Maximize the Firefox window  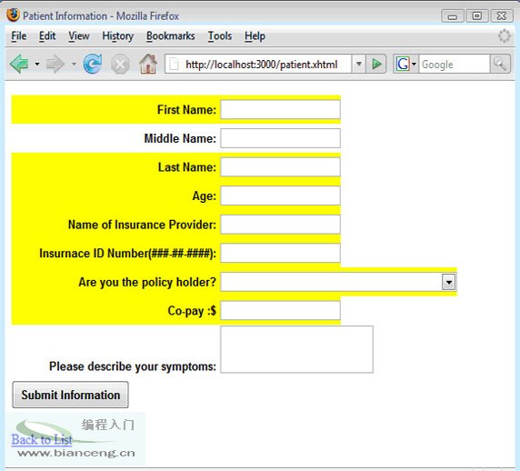click(477, 16)
